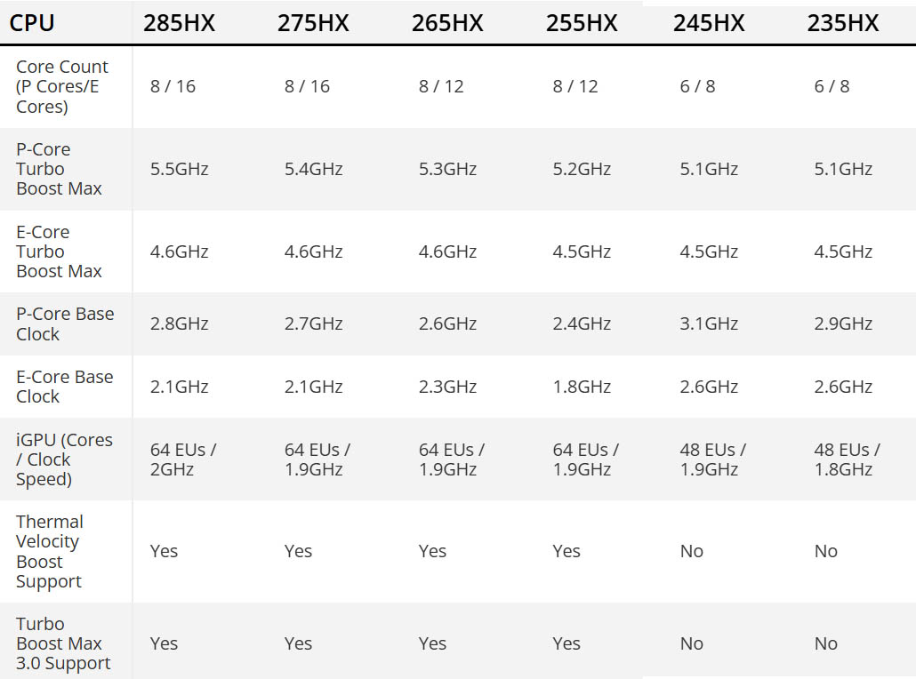Click the P-Core Turbo Boost Max label
This screenshot has height=679, width=916.
[x=59, y=169]
